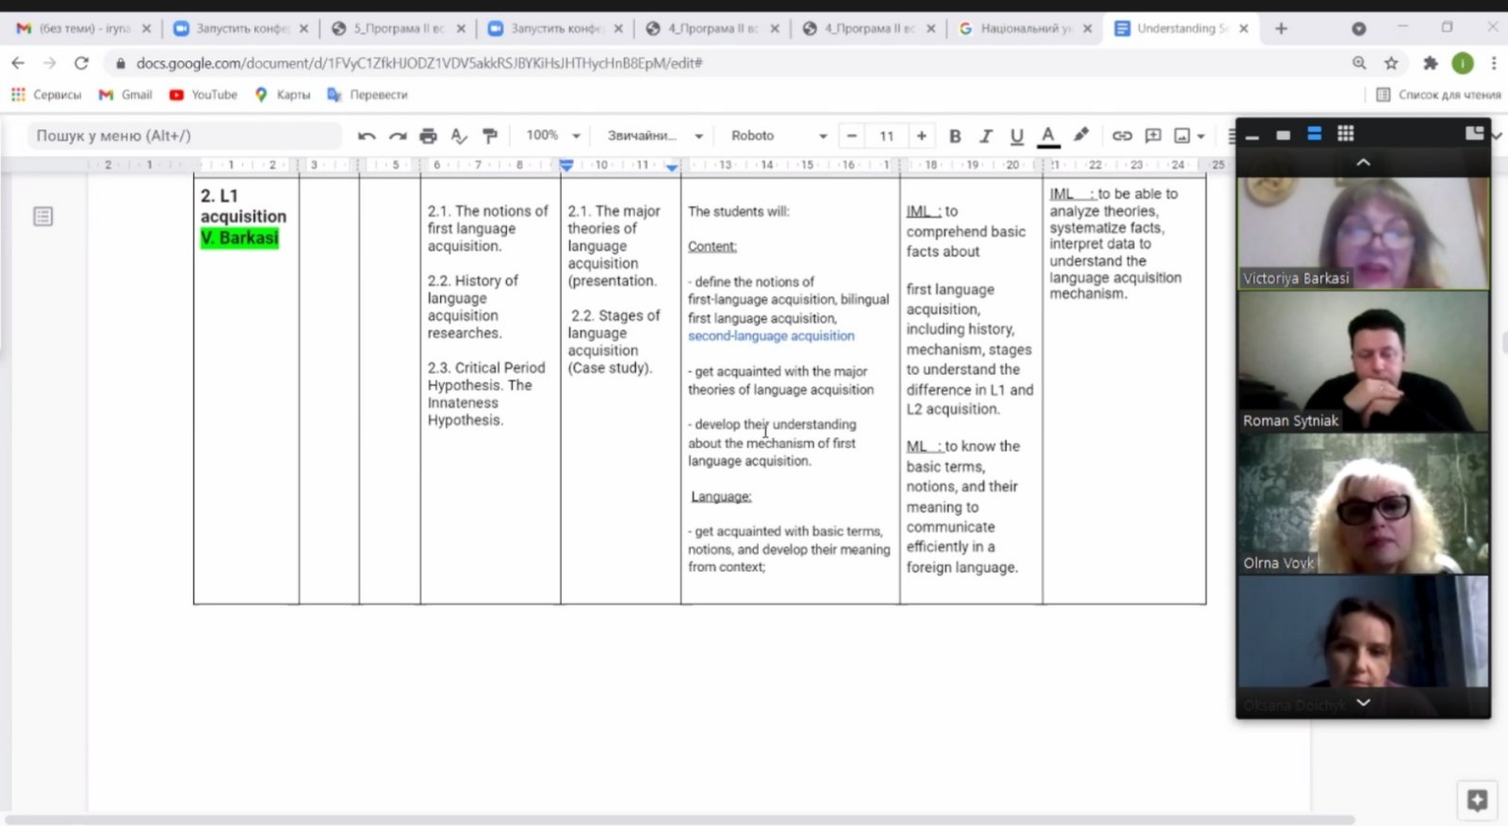Increase font size with plus button
The image size is (1508, 826).
click(921, 136)
